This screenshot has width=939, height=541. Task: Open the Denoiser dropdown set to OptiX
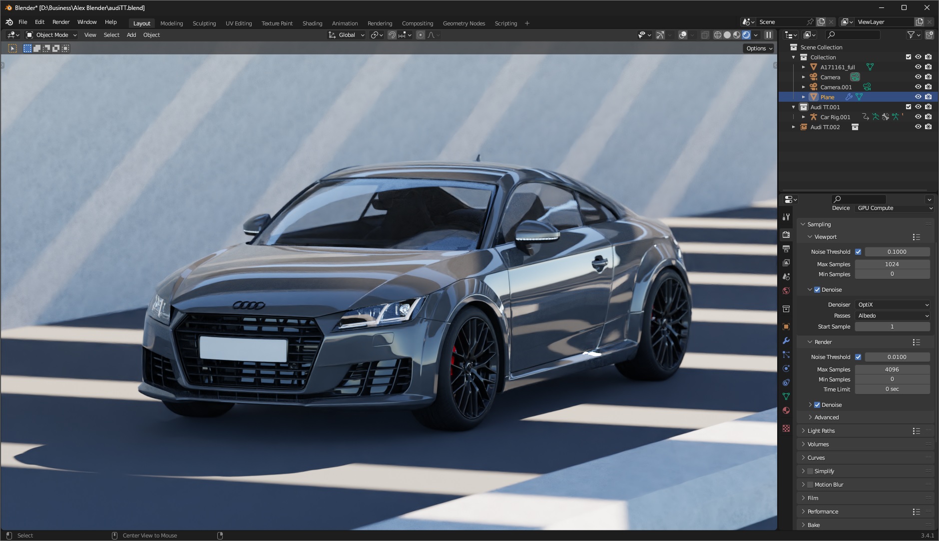892,304
